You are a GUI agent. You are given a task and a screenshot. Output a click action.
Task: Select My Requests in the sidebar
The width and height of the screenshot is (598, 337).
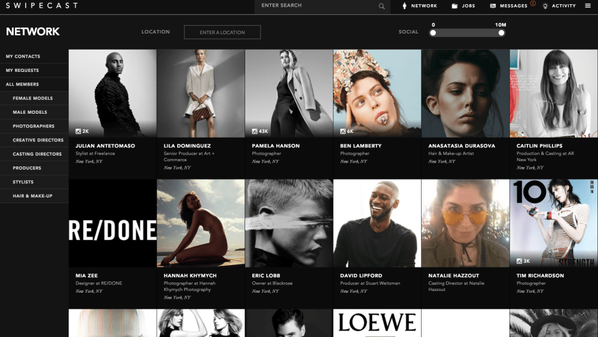click(22, 70)
